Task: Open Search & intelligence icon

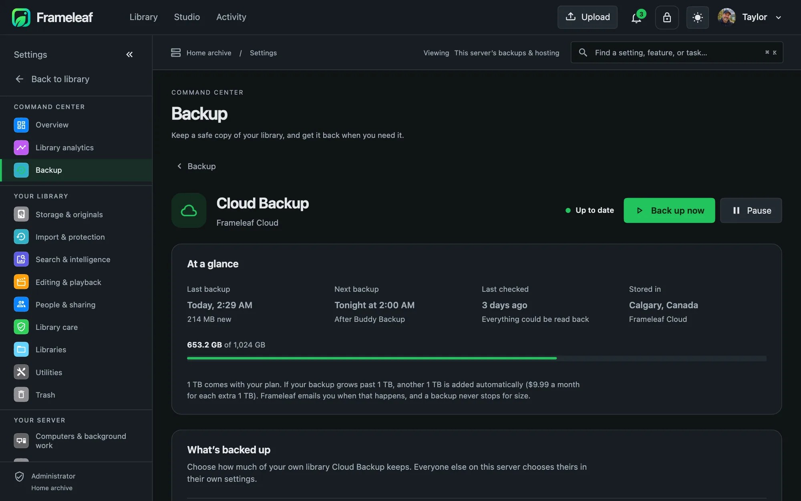Action: 21,259
